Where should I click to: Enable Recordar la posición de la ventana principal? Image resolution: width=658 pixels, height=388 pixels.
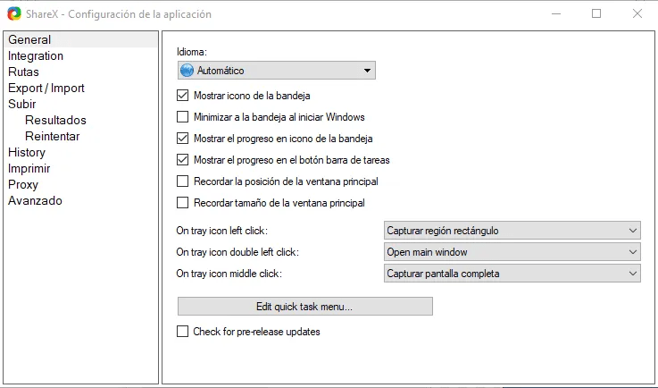pyautogui.click(x=183, y=181)
